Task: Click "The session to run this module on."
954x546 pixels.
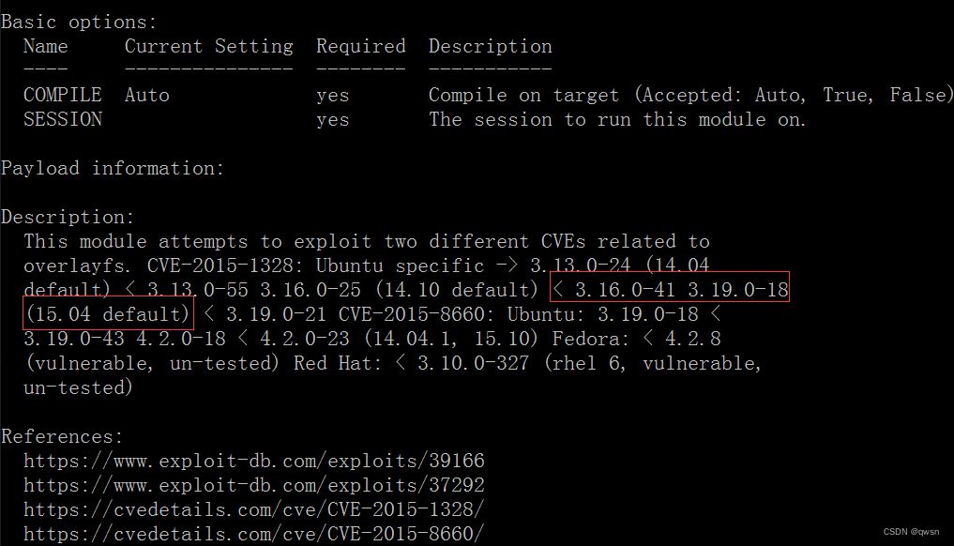Action: pos(616,119)
